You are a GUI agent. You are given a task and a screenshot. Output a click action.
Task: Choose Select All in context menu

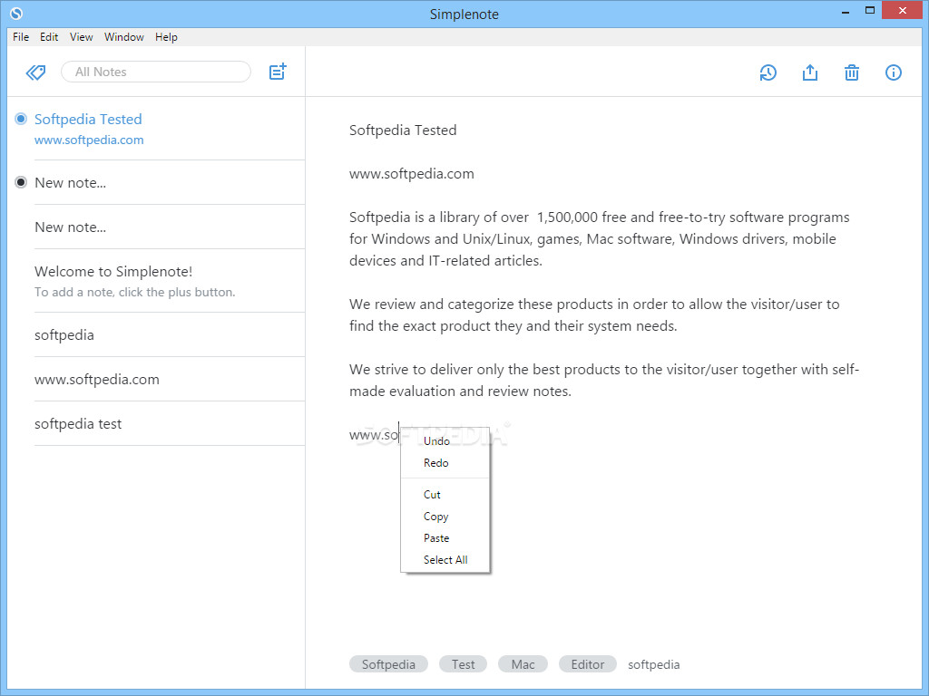coord(445,560)
